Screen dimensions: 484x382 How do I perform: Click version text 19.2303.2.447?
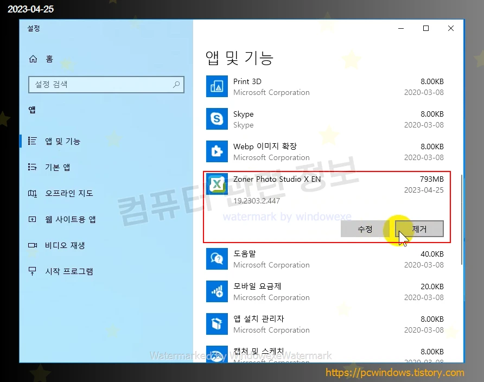(257, 201)
